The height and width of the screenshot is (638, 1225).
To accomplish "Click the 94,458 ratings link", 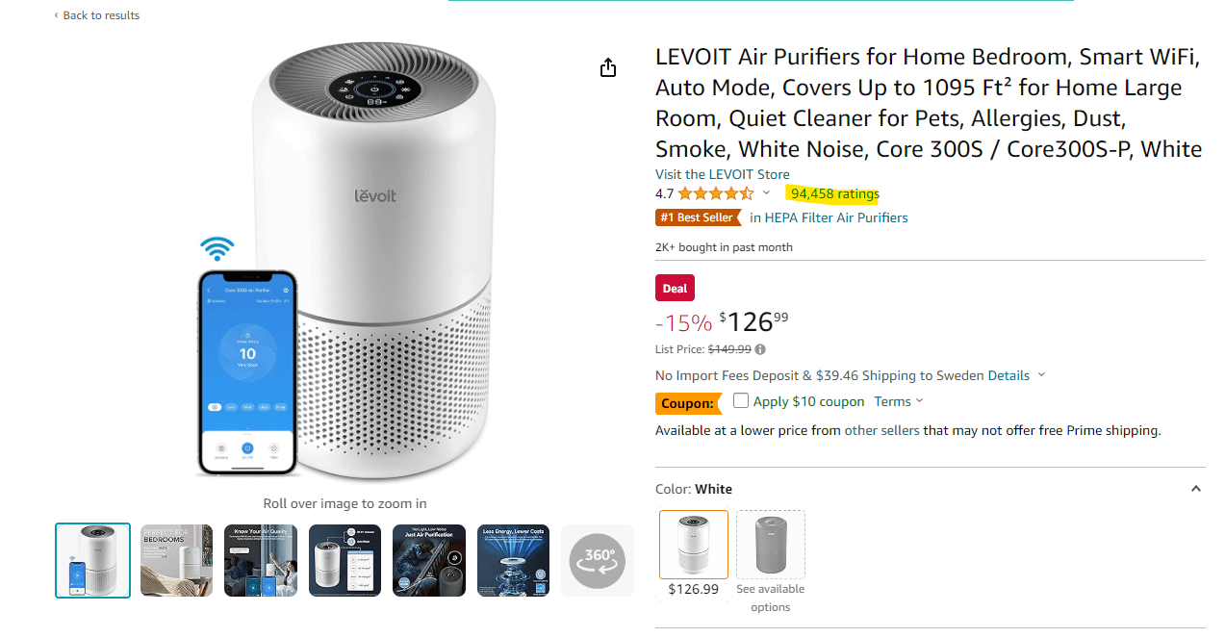I will coord(831,193).
